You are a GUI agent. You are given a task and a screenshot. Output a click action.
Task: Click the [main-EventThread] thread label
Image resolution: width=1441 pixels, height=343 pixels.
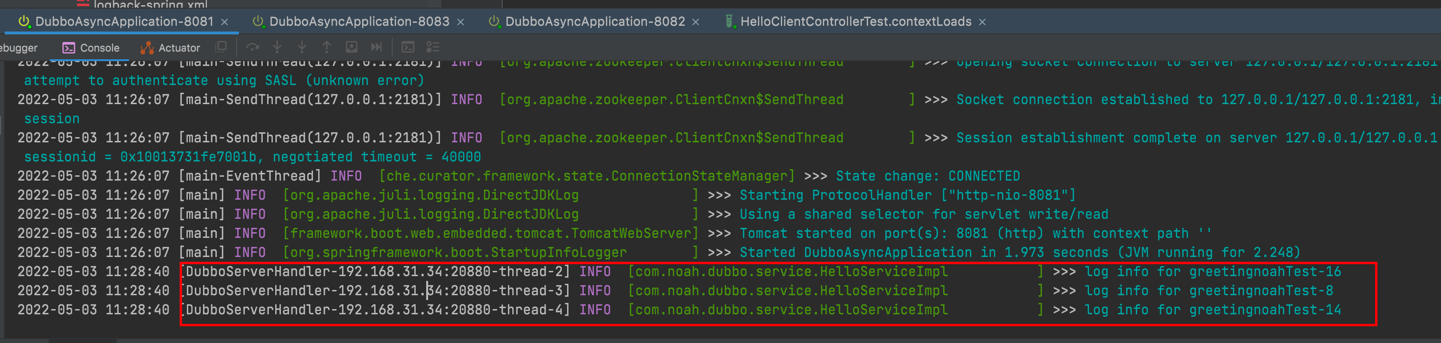point(250,176)
